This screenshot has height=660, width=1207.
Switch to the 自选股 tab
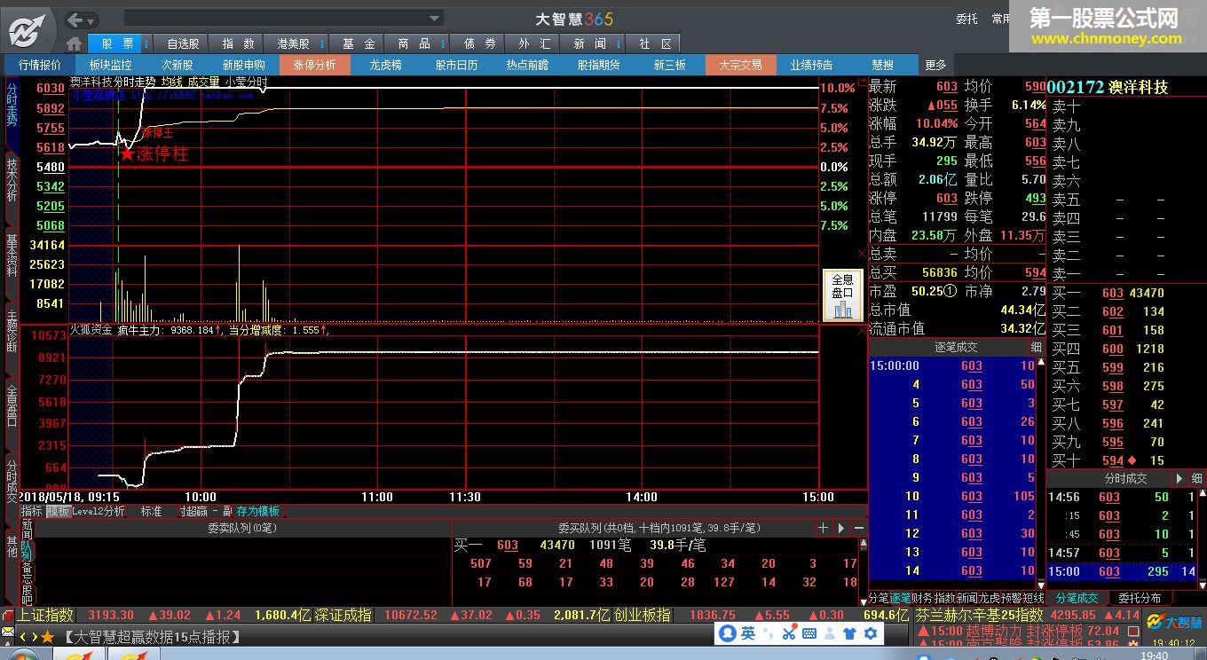click(x=183, y=43)
